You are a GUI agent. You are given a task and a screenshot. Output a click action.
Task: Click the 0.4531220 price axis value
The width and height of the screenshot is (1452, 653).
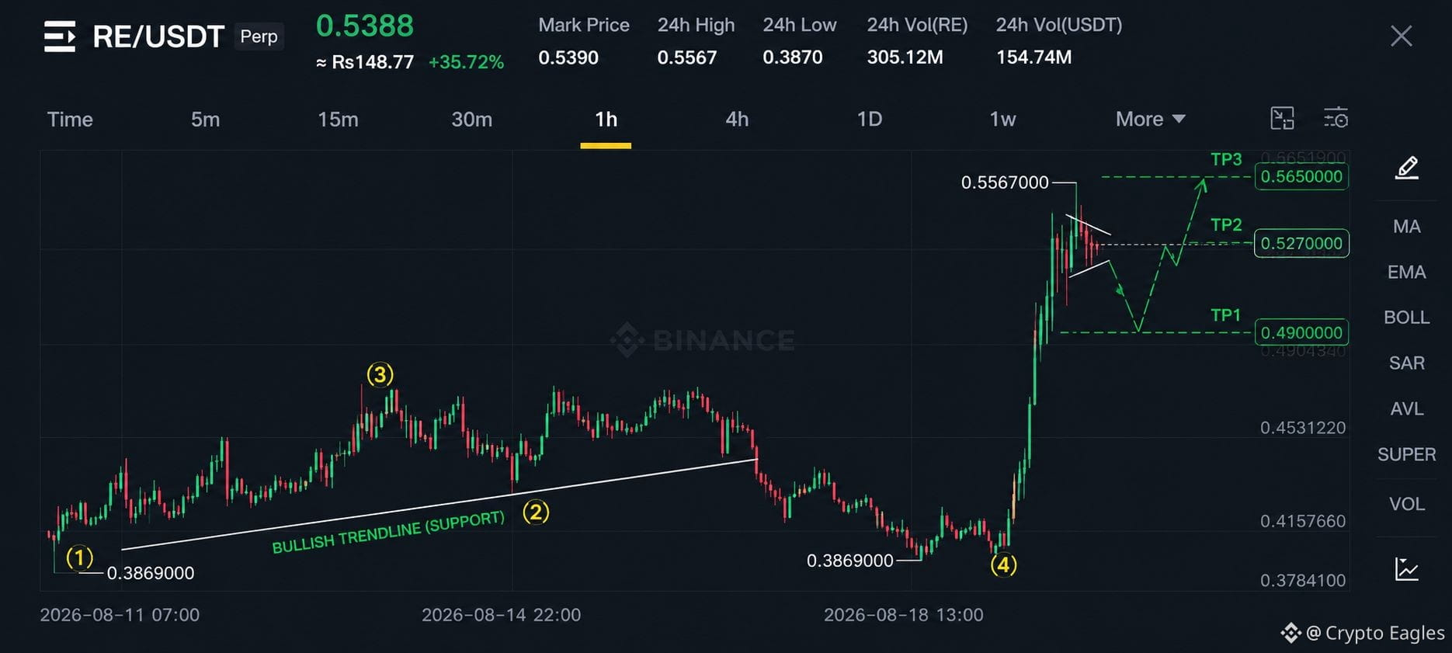[1303, 428]
